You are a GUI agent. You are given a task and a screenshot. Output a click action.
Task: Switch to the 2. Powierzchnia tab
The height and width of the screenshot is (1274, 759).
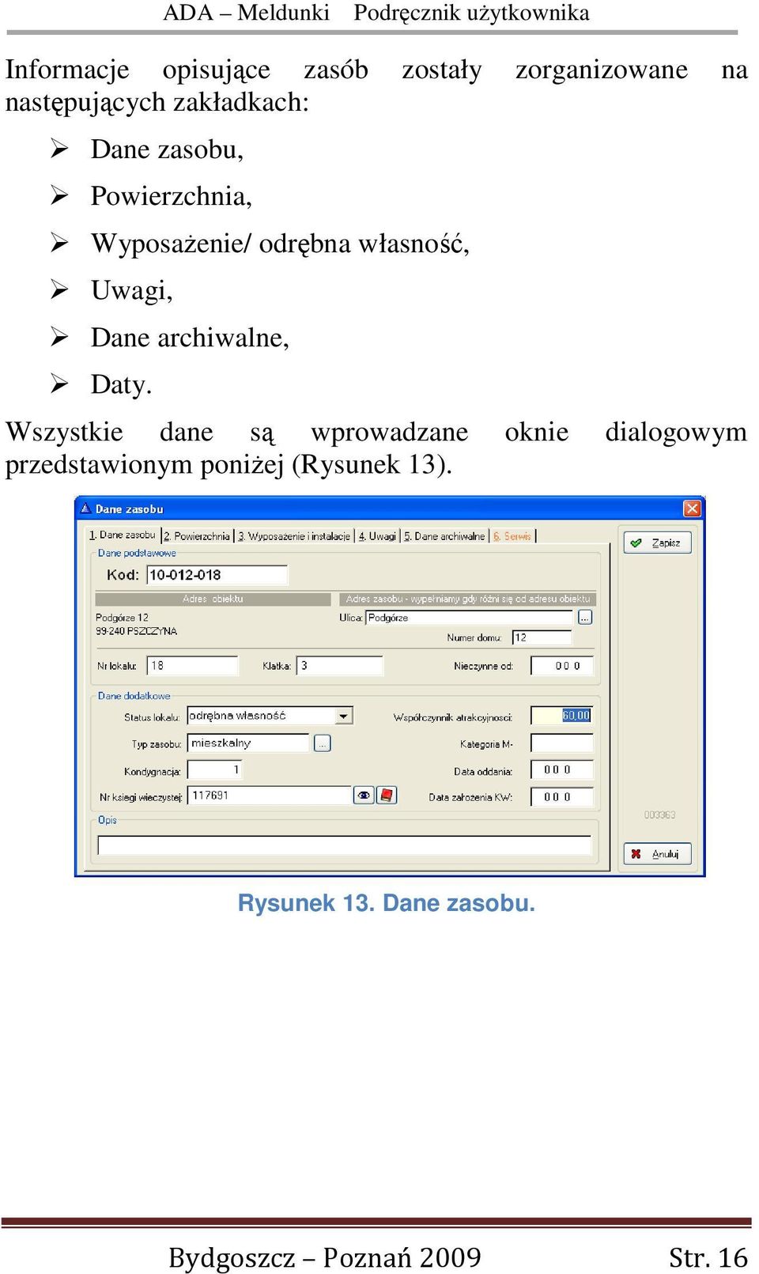(197, 536)
